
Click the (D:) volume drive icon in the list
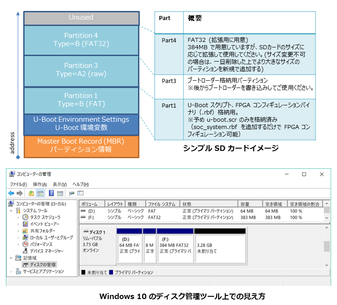83,211
